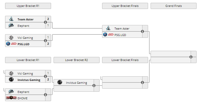The width and height of the screenshot is (218, 108).
Task: Open info icon for Team Aster vs Elephant match
Action: pyautogui.click(x=45, y=22)
